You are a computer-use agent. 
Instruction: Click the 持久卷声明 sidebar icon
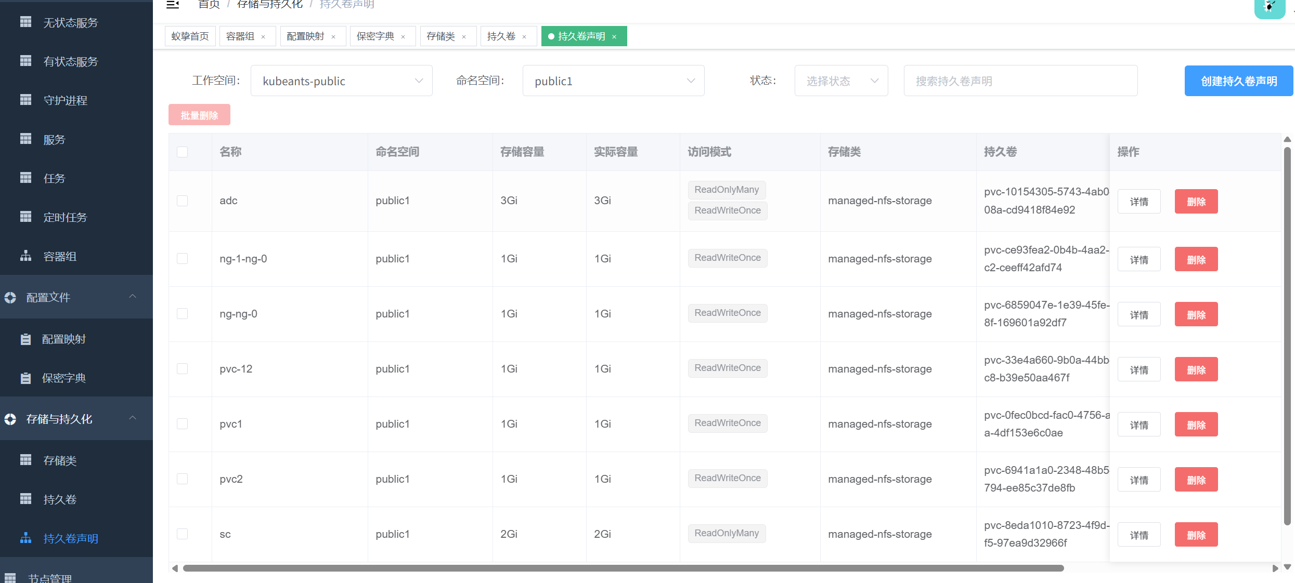pos(25,538)
